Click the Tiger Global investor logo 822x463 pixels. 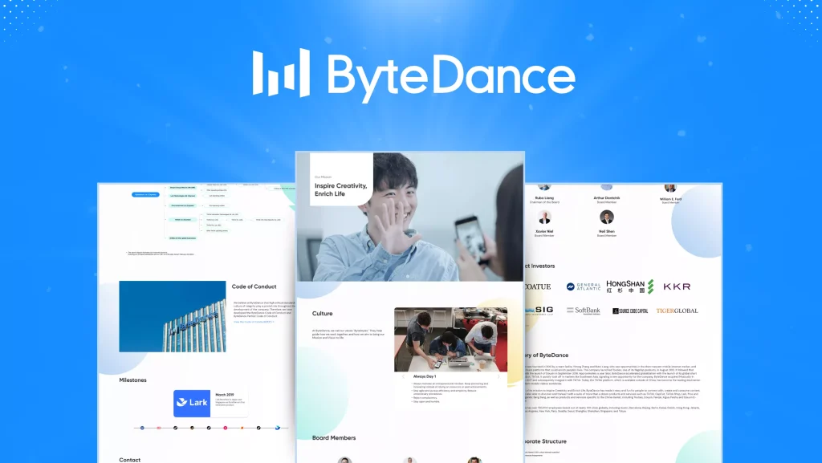[x=677, y=311]
